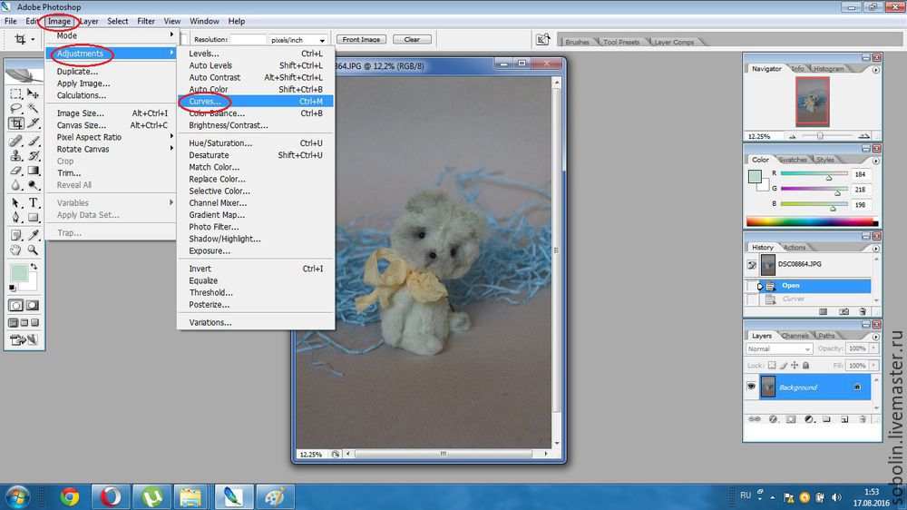907x510 pixels.
Task: Click the Front Image button
Action: tap(361, 39)
